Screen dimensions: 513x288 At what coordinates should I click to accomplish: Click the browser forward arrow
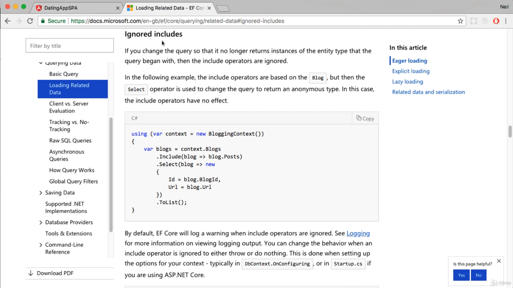point(18,21)
